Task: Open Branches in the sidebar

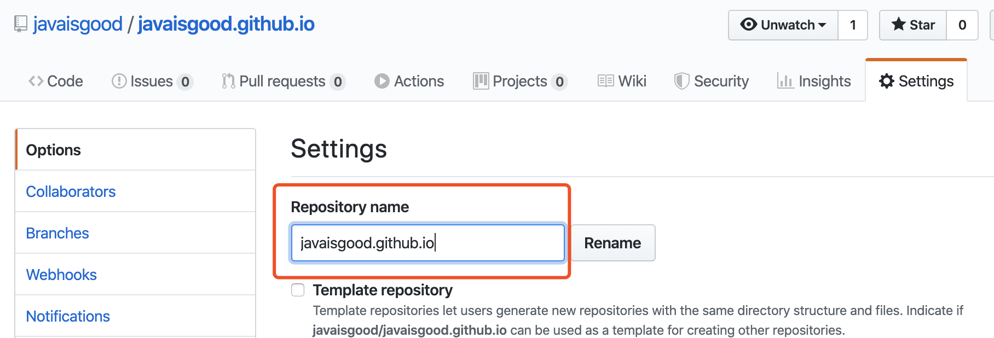Action: point(135,233)
